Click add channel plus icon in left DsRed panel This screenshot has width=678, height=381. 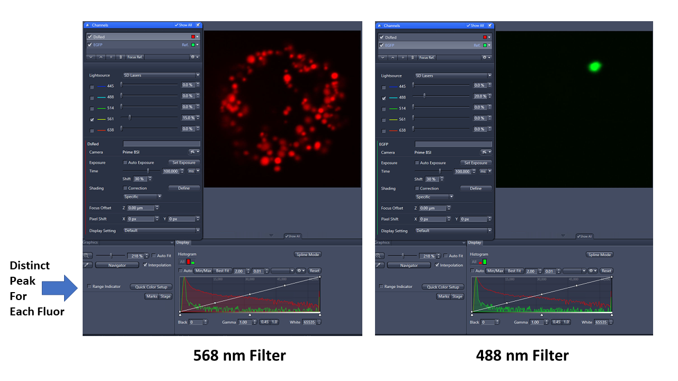pos(111,57)
